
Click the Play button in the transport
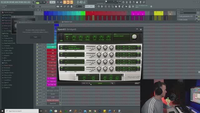click(x=41, y=2)
